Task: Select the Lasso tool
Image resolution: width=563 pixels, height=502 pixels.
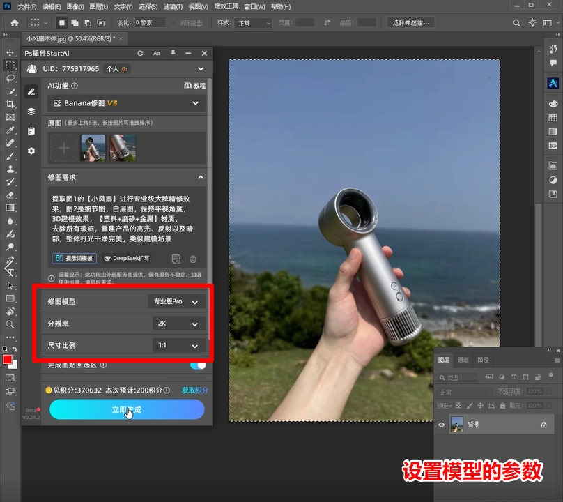Action: pos(10,78)
